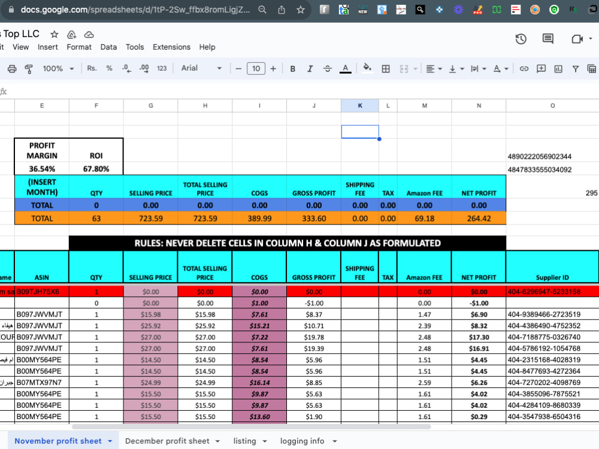Click the Merge cells icon

coord(404,69)
